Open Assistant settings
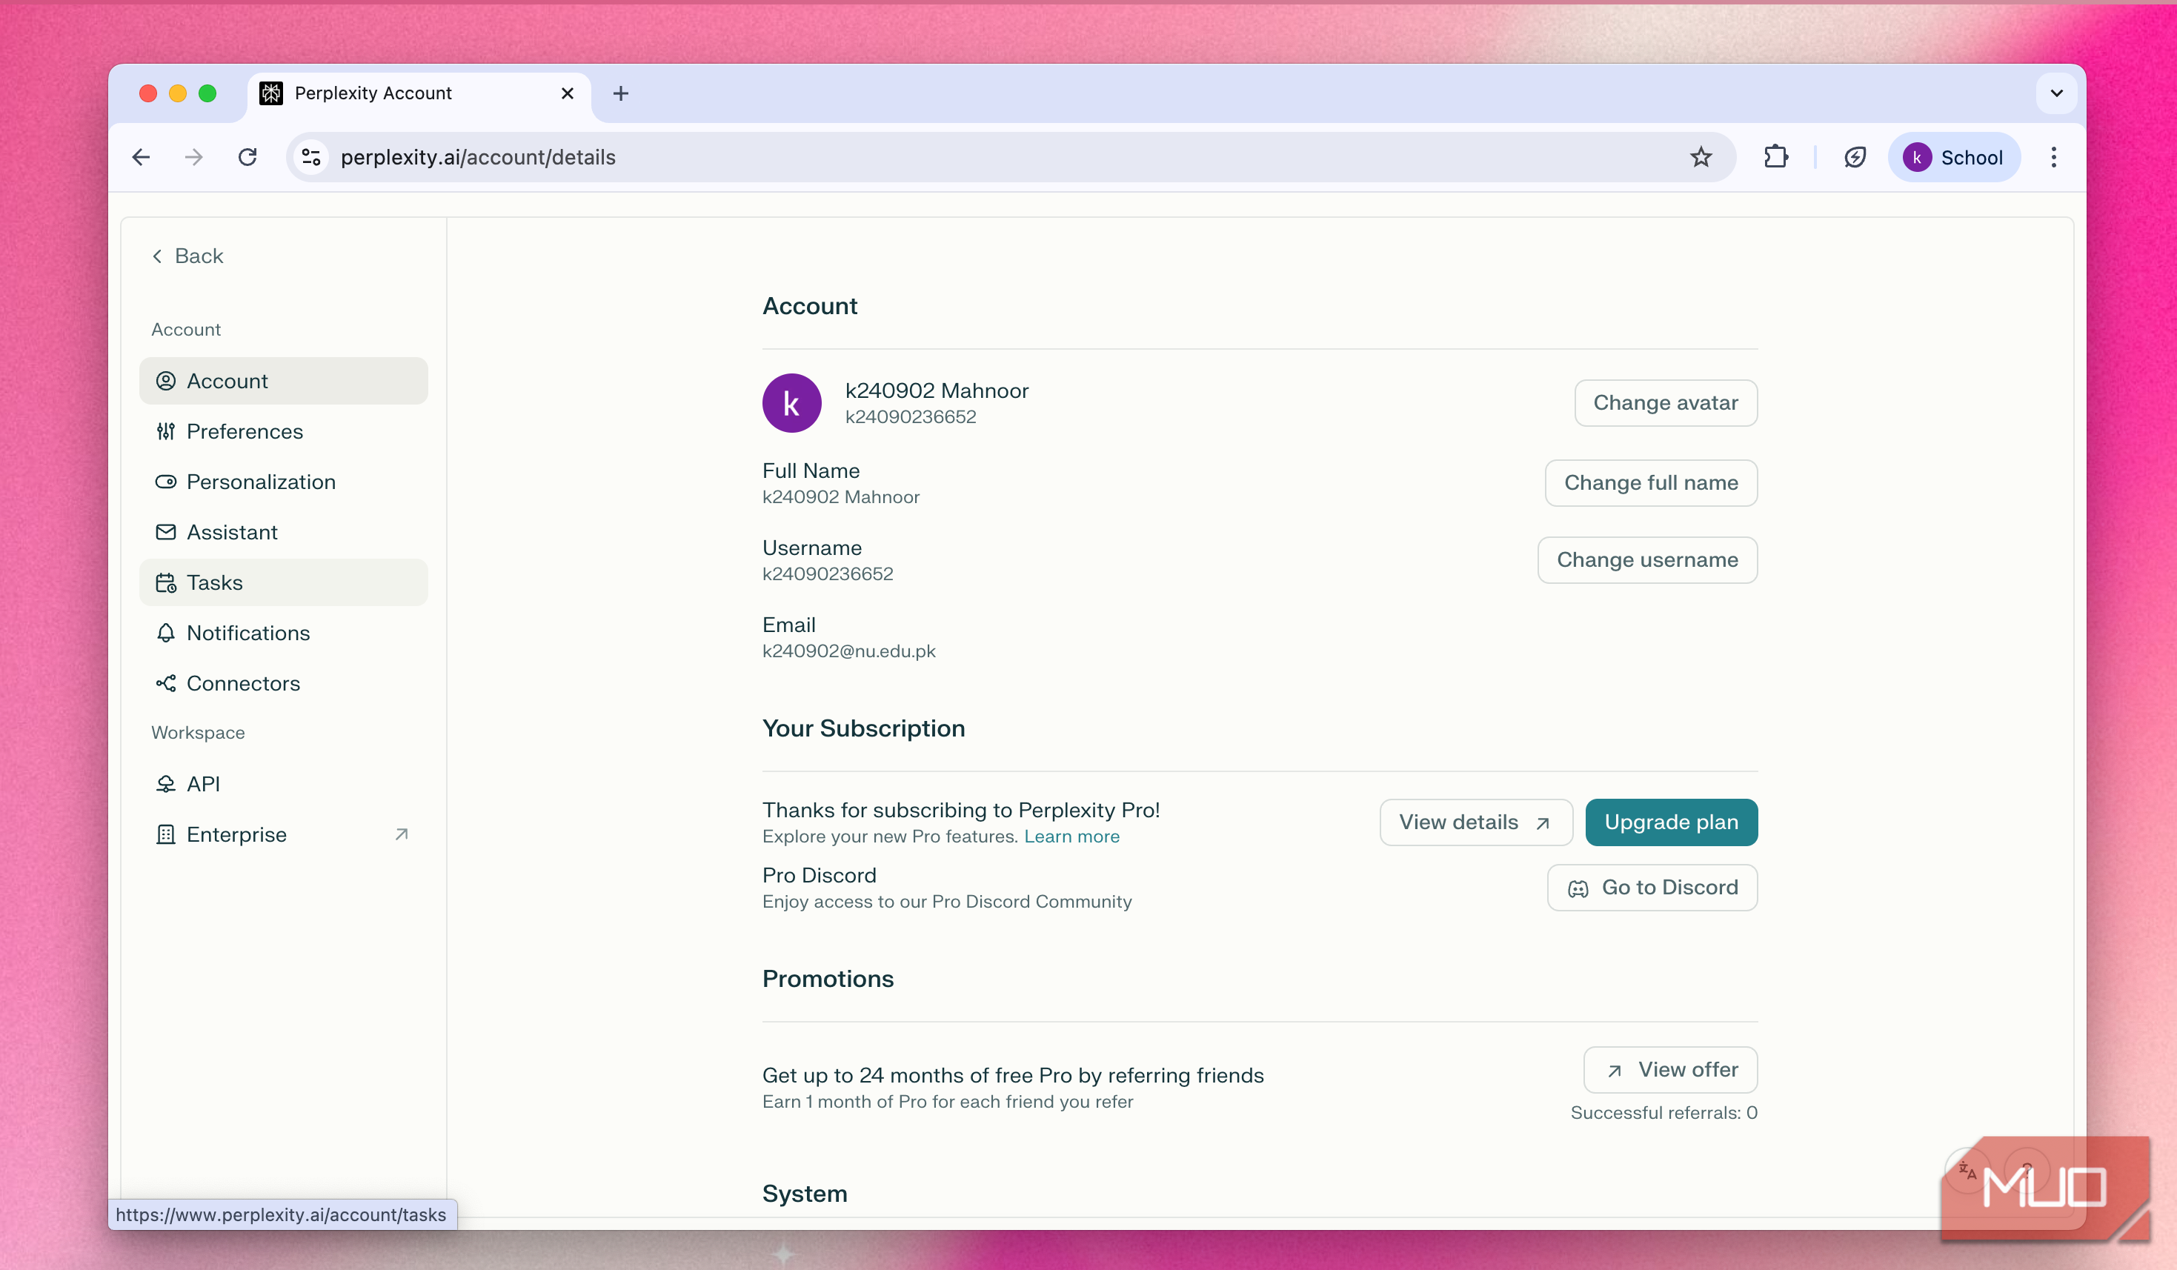The image size is (2177, 1270). [283, 532]
